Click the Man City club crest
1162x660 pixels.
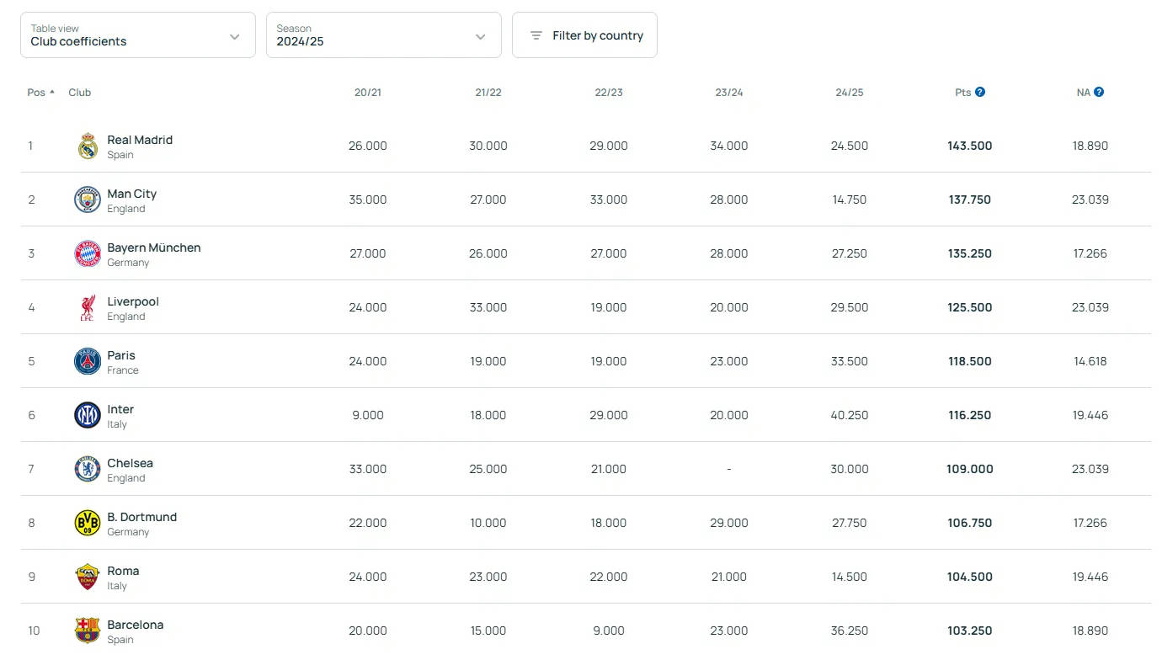(88, 200)
